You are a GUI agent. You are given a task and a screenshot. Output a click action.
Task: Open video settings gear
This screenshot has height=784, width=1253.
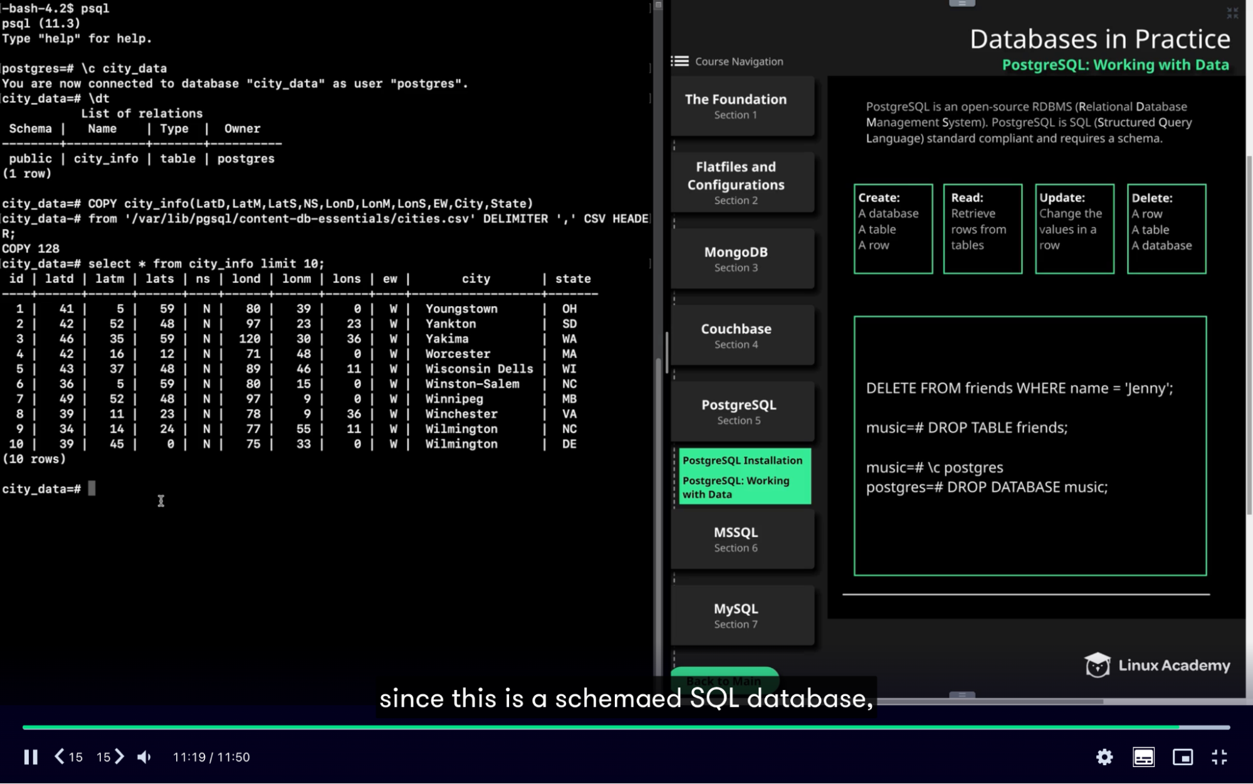pyautogui.click(x=1104, y=757)
